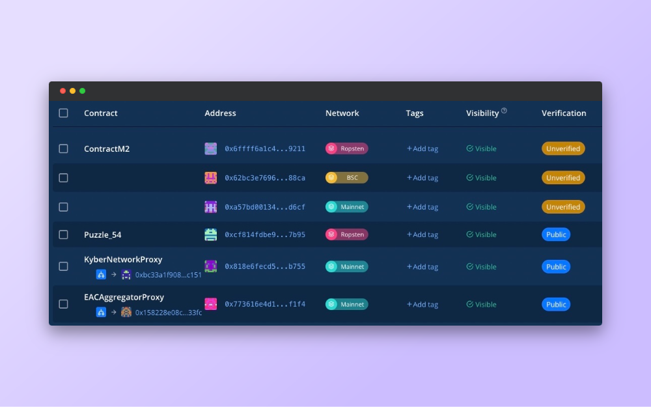Toggle Visible status for EACAggregatorProxy
This screenshot has width=651, height=407.
[482, 304]
